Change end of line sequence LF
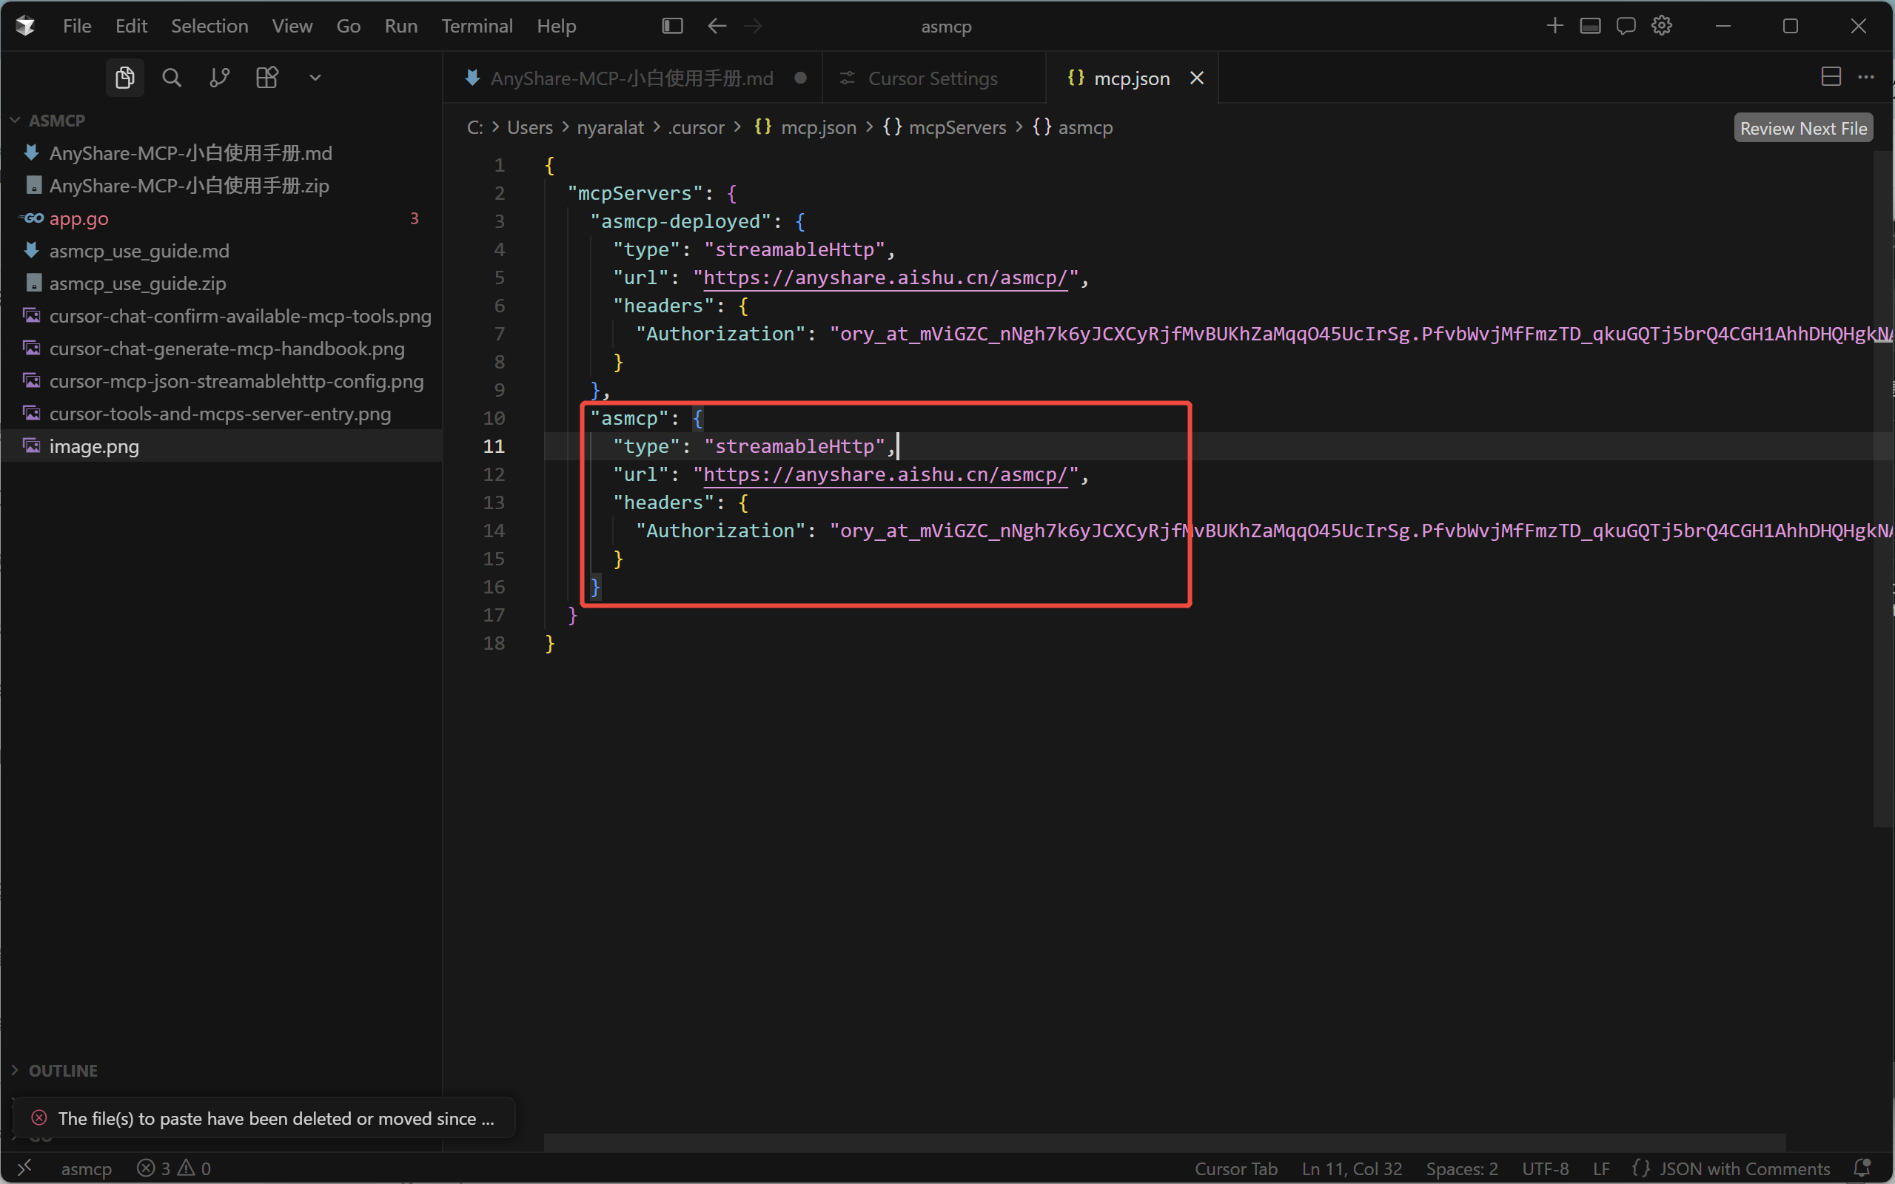Viewport: 1895px width, 1184px height. [1601, 1168]
